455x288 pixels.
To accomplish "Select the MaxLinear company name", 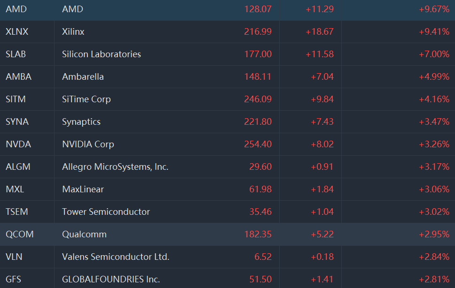I will pos(83,189).
